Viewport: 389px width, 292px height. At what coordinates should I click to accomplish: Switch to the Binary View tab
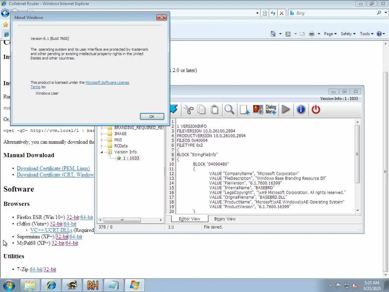pyautogui.click(x=225, y=219)
